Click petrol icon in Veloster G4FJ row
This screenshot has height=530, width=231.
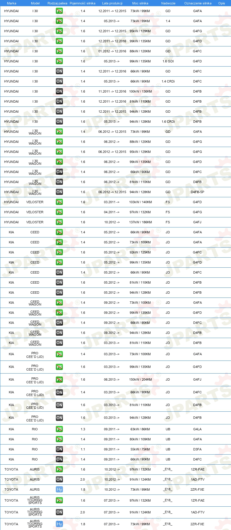click(x=59, y=222)
